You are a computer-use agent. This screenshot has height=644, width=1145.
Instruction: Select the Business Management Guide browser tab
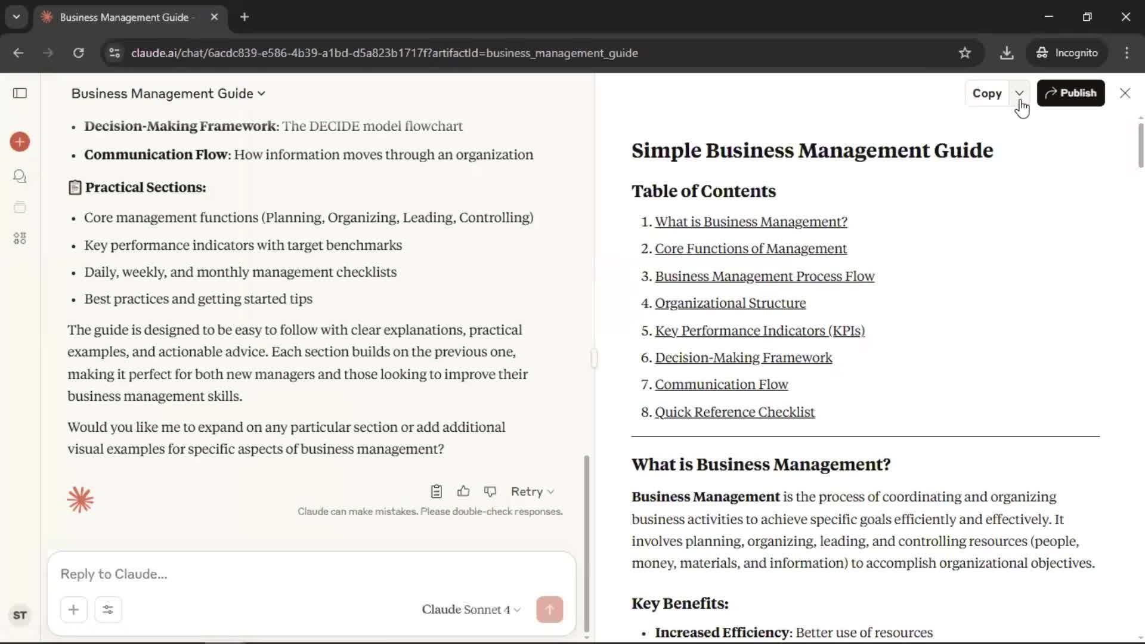(x=130, y=17)
